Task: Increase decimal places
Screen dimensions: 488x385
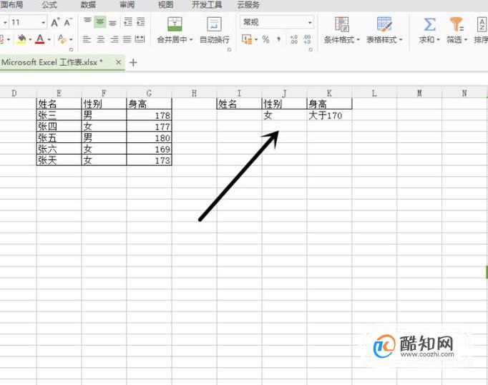Action: point(294,39)
